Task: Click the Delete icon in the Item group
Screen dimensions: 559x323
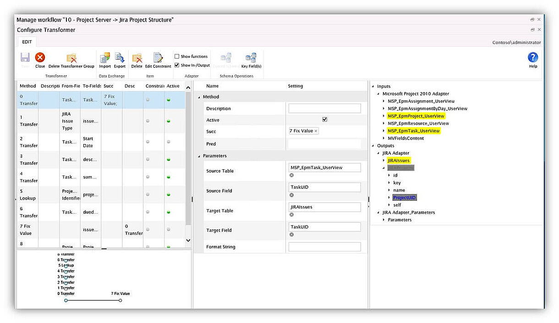Action: coord(137,58)
